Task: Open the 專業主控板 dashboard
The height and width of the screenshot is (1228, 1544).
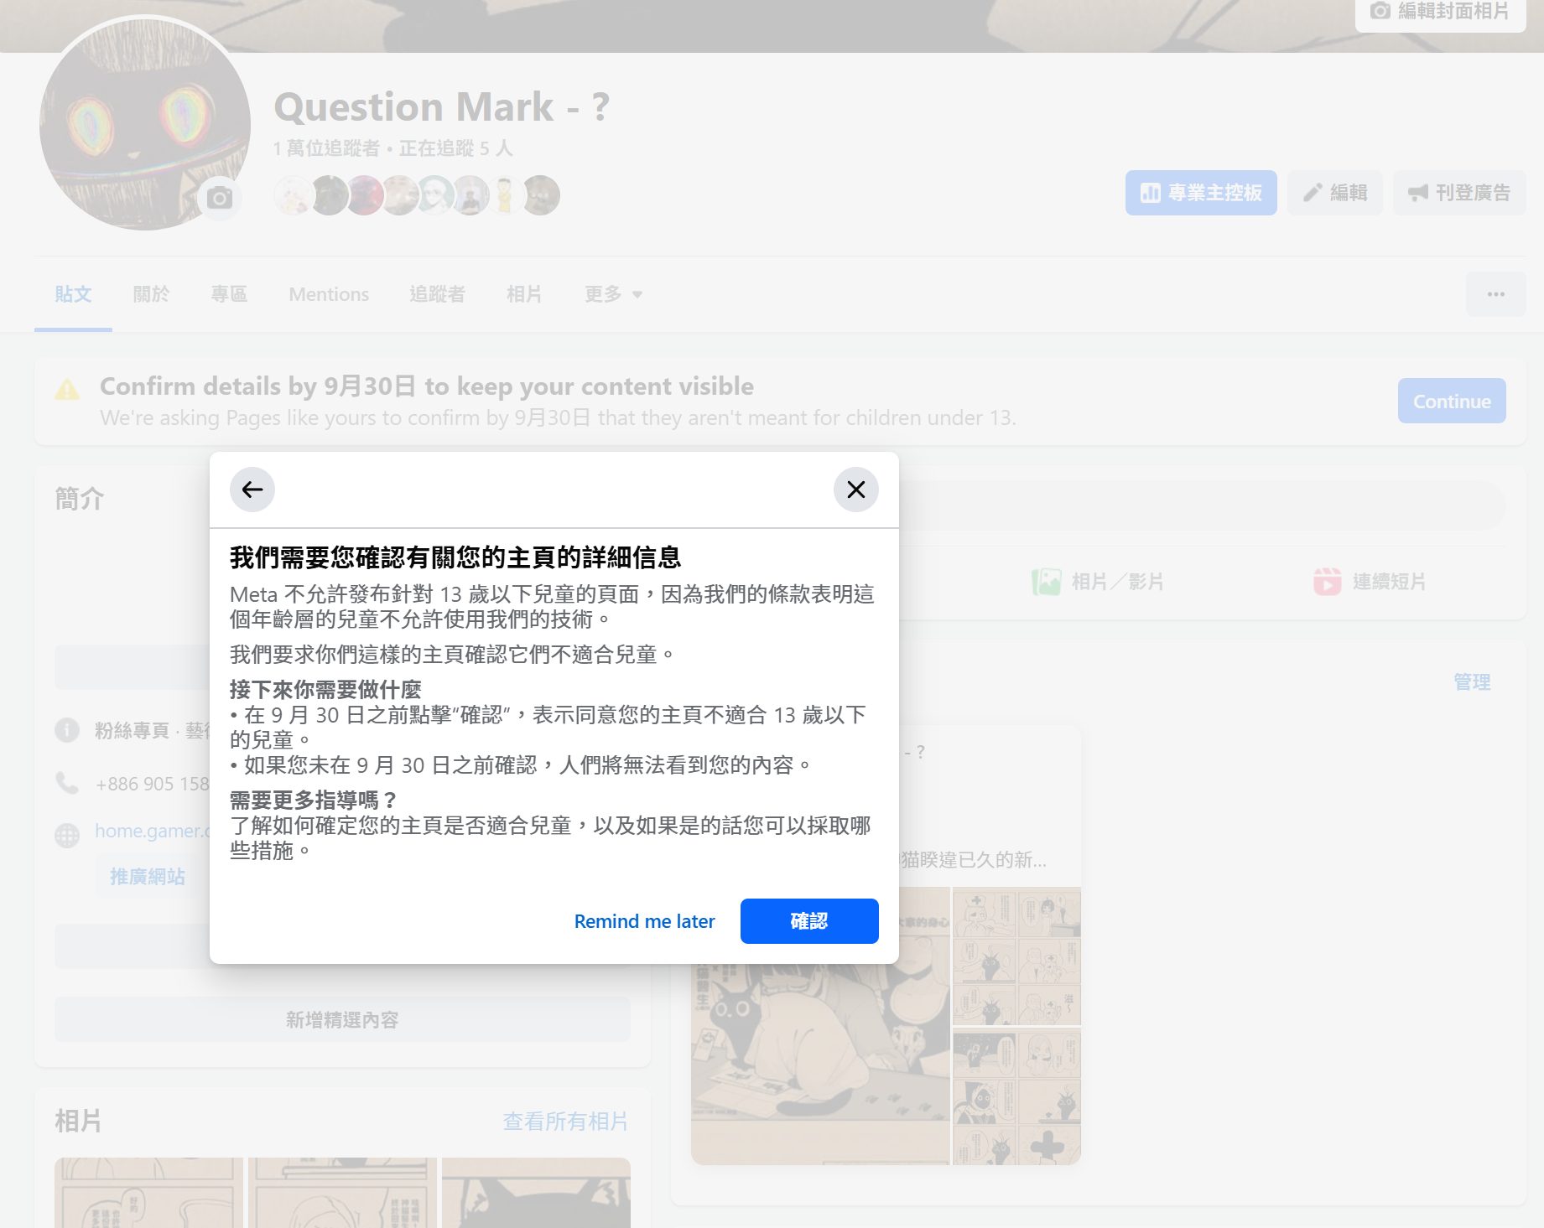Action: point(1201,193)
